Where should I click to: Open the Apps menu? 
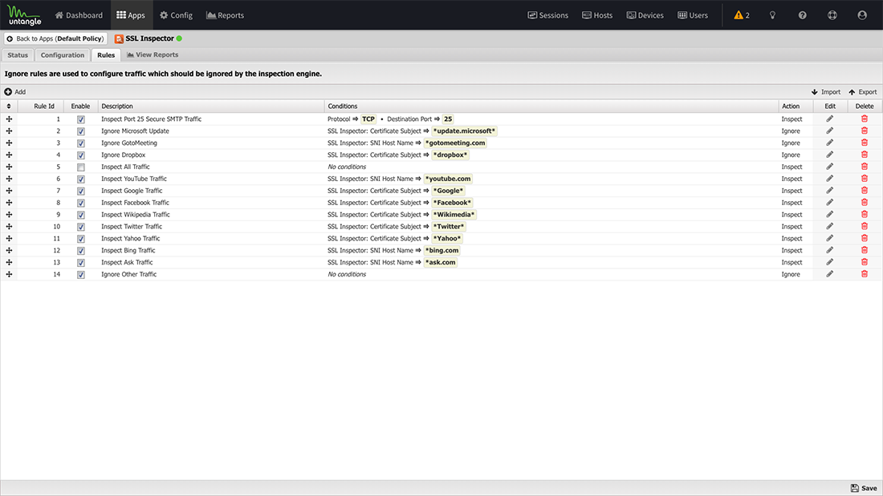131,15
